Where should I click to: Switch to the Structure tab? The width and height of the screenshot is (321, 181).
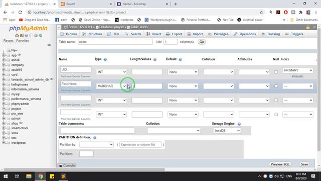(92, 34)
